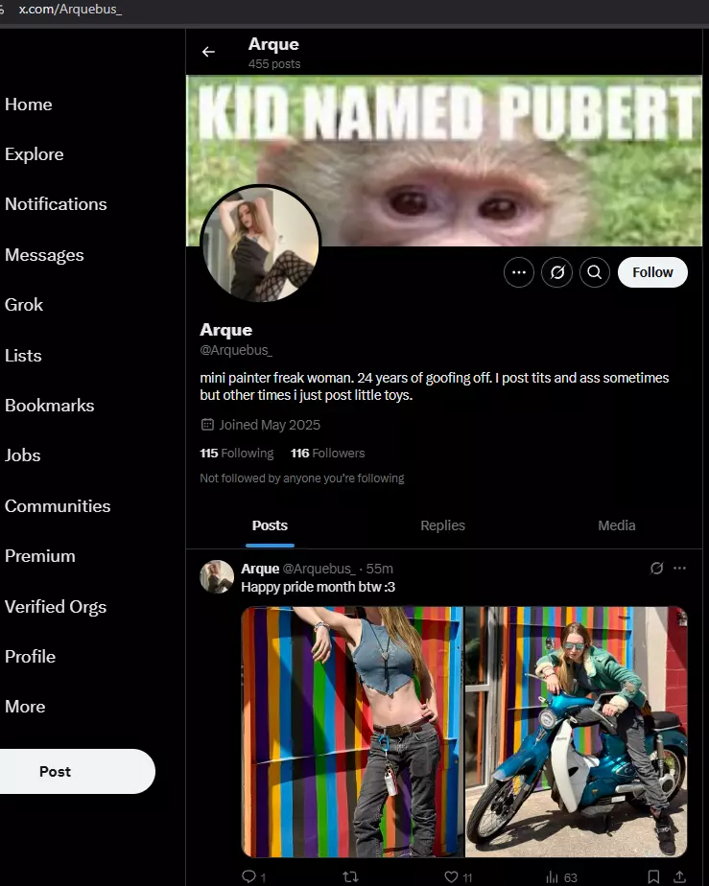
Task: Switch to the Replies tab
Action: (442, 525)
